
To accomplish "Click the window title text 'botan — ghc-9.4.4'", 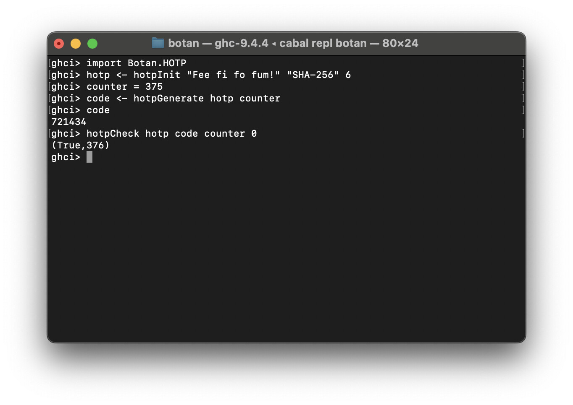I will pos(218,43).
